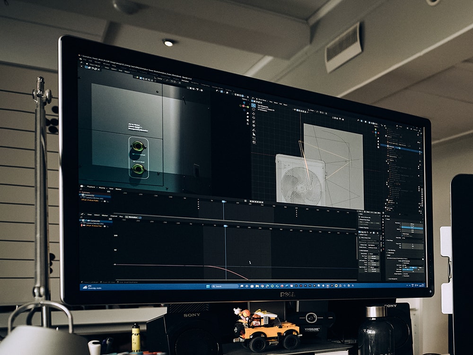This screenshot has width=473, height=355.
Task: Toggle visibility of highlighted outliner object
Action: click(x=419, y=152)
